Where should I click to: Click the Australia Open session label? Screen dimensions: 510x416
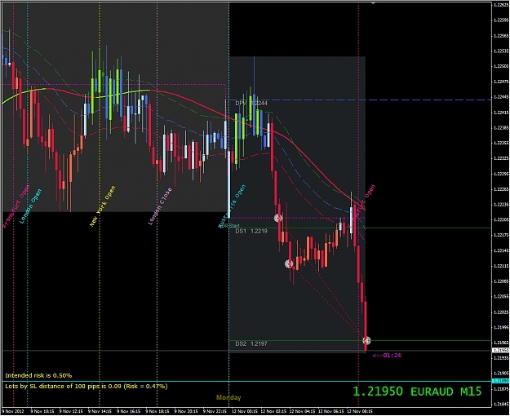232,206
